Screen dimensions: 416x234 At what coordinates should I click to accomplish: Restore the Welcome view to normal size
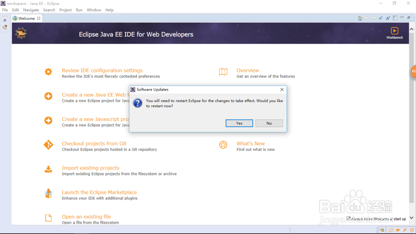point(409,17)
